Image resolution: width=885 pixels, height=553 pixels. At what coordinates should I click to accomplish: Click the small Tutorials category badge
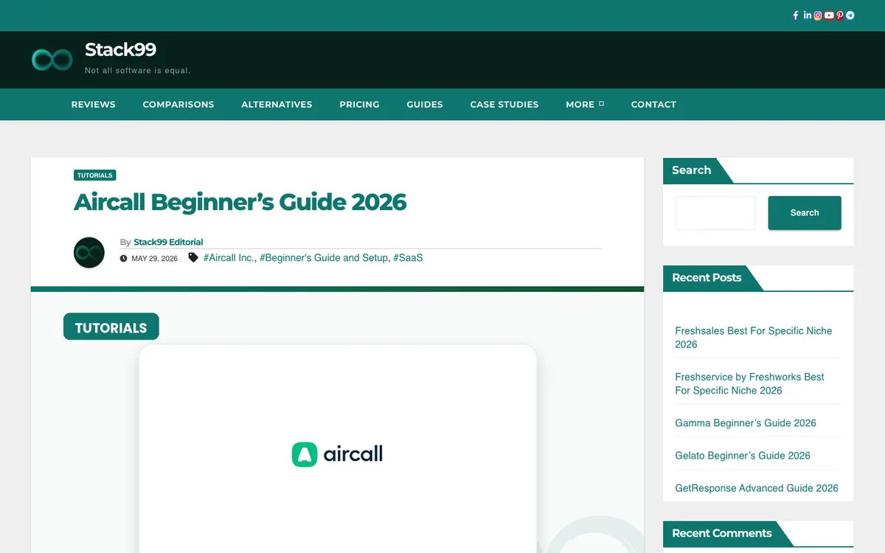[95, 175]
